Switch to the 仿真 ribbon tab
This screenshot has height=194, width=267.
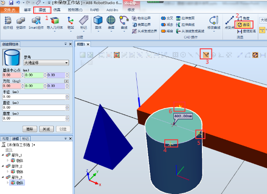[x=56, y=9]
